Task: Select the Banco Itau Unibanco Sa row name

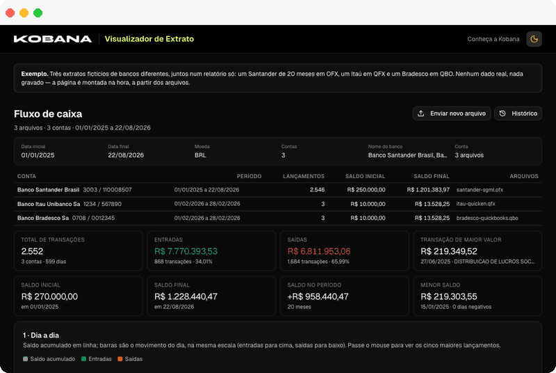Action: pos(49,204)
